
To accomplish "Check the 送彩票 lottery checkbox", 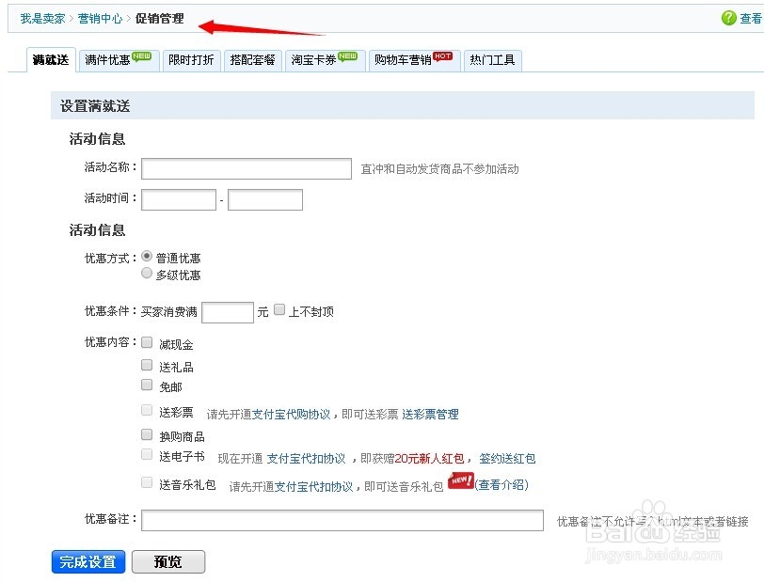I will pyautogui.click(x=147, y=409).
